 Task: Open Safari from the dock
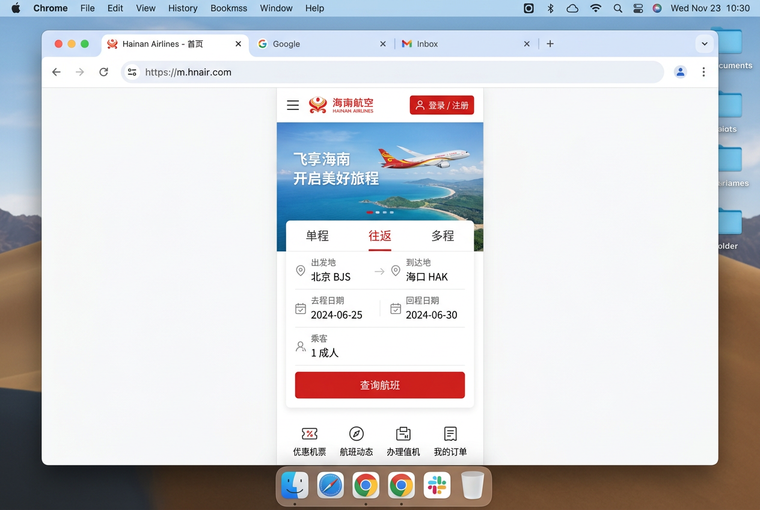[331, 485]
